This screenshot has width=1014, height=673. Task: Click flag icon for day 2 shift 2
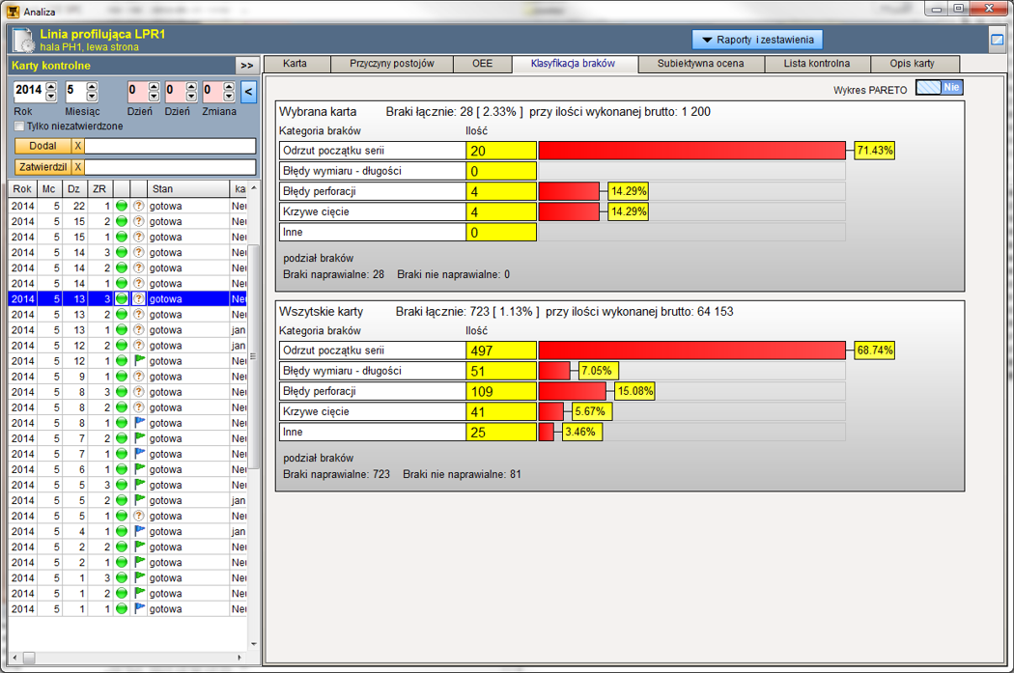click(138, 547)
